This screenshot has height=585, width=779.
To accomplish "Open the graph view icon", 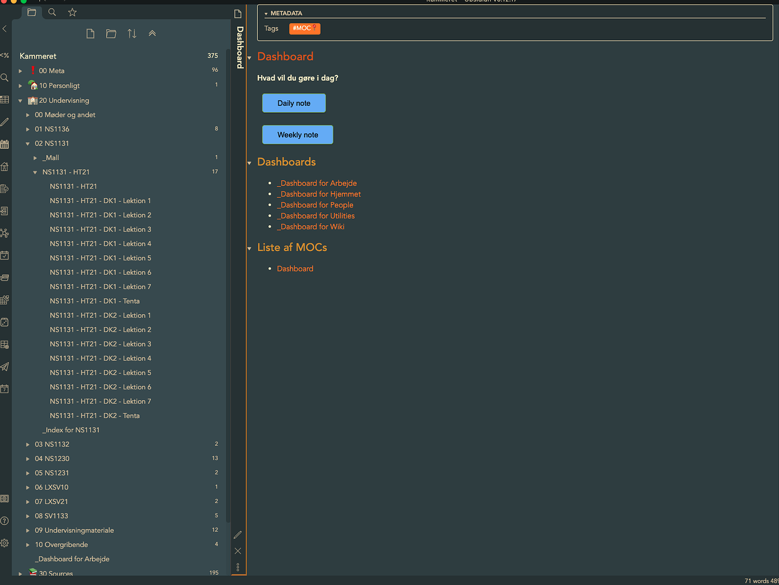I will pyautogui.click(x=5, y=233).
